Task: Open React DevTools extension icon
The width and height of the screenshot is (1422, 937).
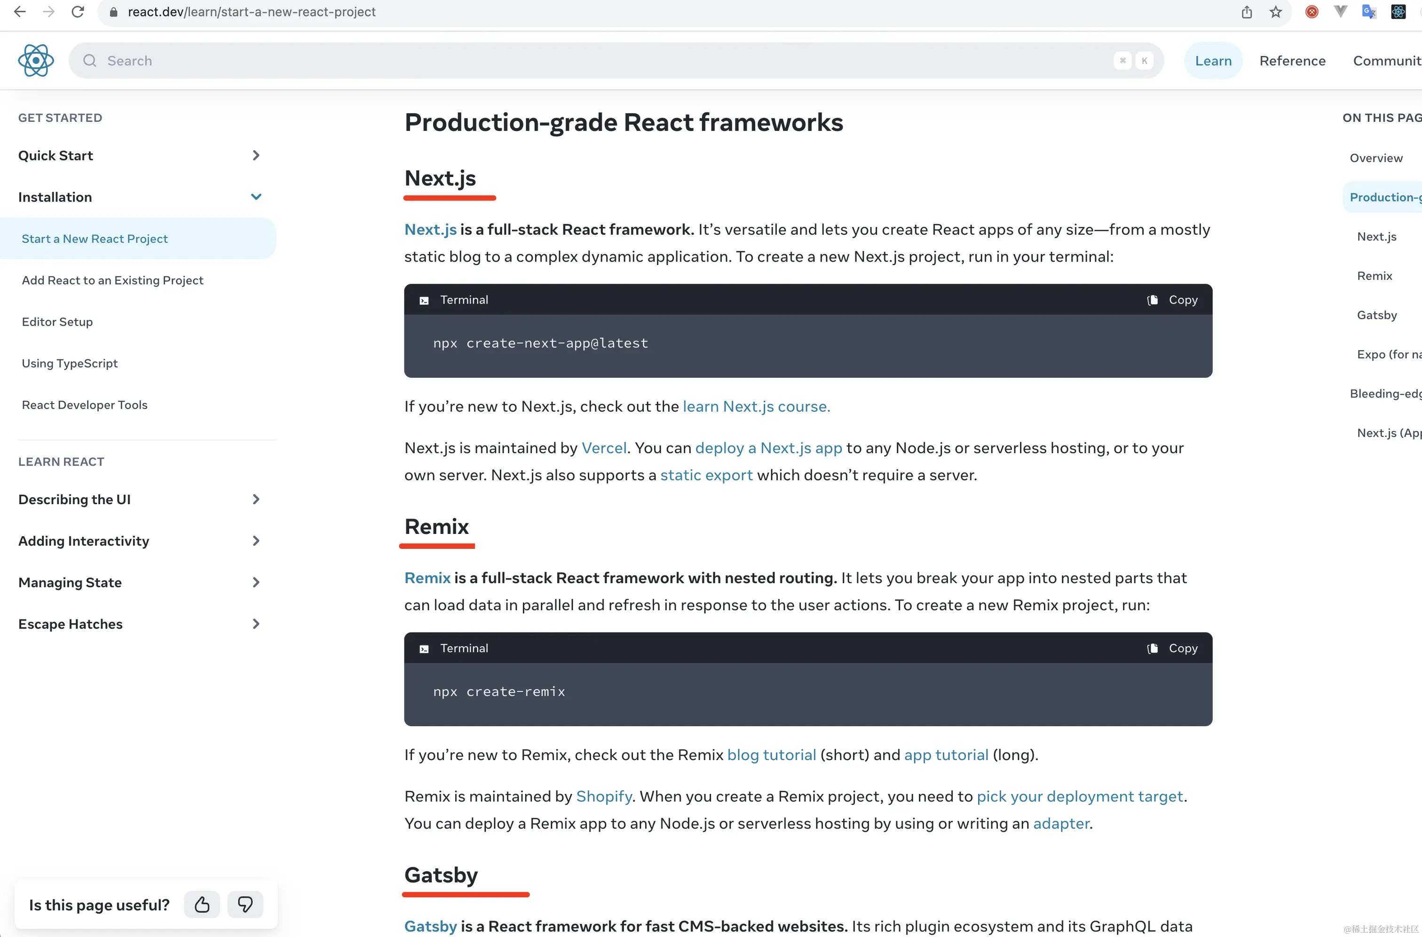Action: click(x=1398, y=12)
